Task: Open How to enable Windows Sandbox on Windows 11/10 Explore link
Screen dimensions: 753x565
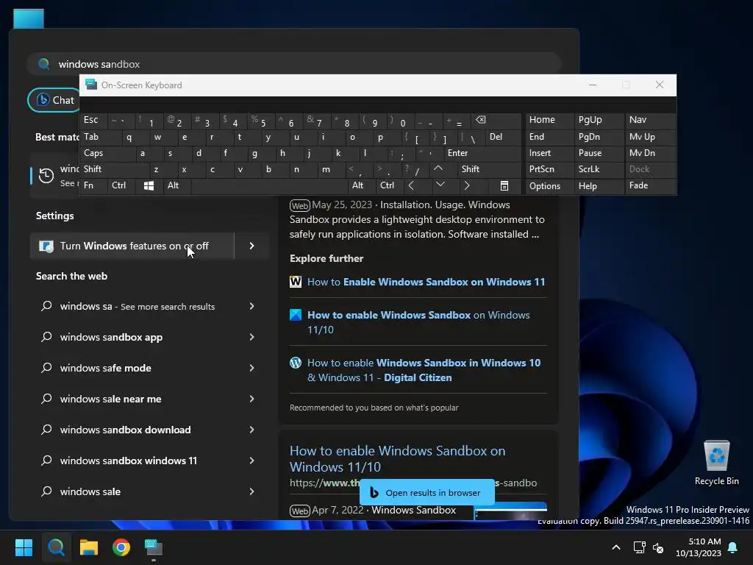Action: 418,322
